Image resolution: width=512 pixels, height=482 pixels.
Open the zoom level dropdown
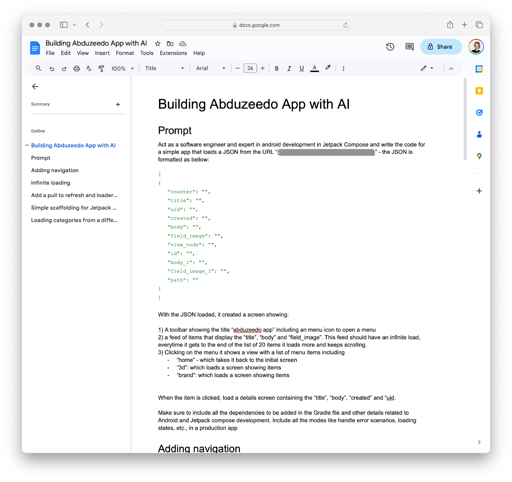[123, 69]
